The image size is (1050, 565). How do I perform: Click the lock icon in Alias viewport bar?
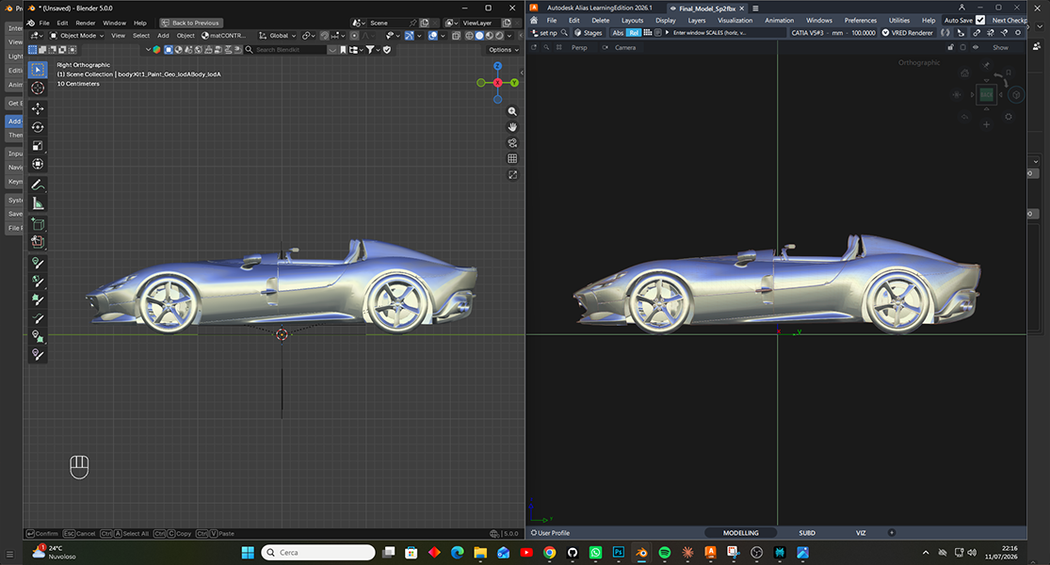pos(950,47)
